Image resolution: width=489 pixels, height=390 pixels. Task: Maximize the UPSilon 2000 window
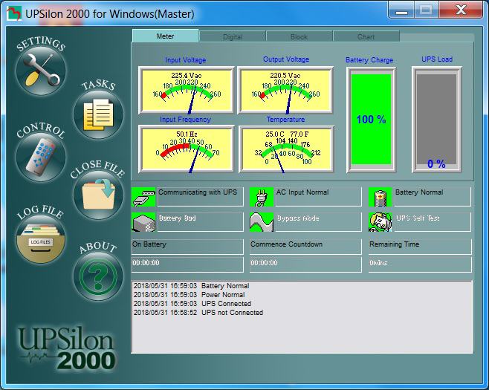tap(427, 10)
